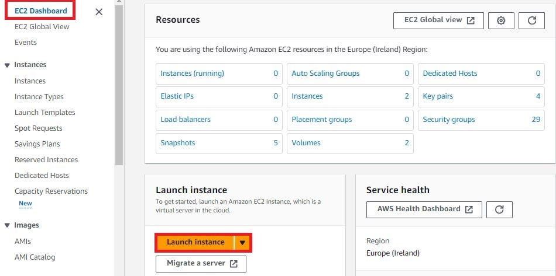This screenshot has width=556, height=276.
Task: Open Resources settings gear
Action: 501,20
